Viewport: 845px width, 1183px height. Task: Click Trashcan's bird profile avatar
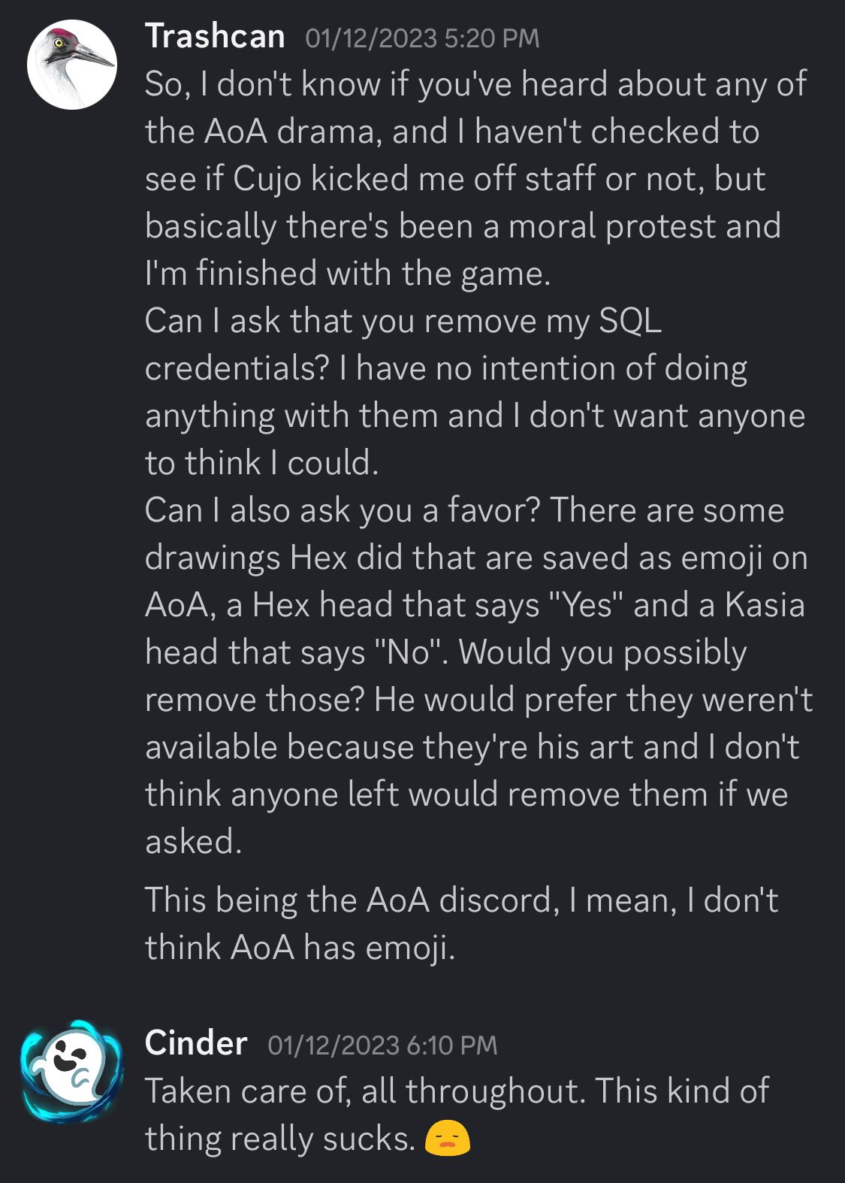pyautogui.click(x=72, y=65)
